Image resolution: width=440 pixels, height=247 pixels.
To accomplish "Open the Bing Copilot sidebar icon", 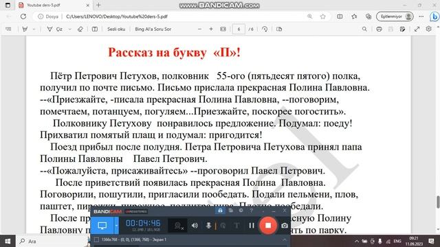I will point(434,16).
